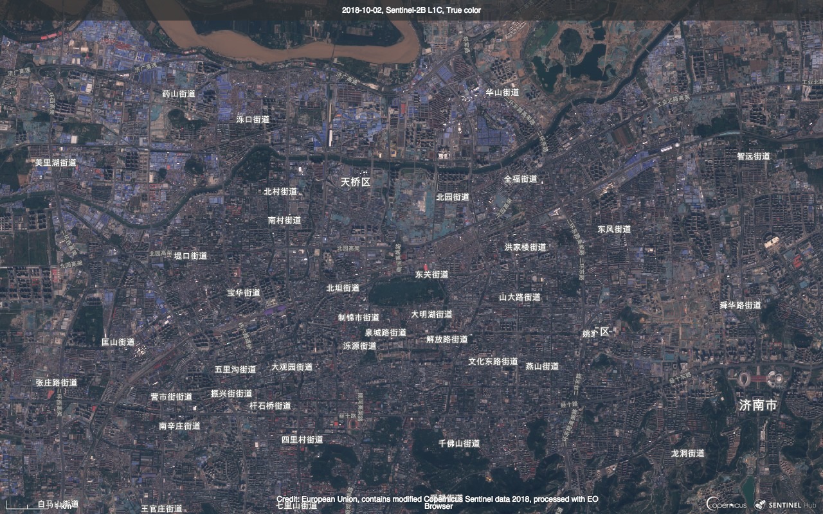The height and width of the screenshot is (514, 823).
Task: Select the 济南市 city label
Action: 758,405
